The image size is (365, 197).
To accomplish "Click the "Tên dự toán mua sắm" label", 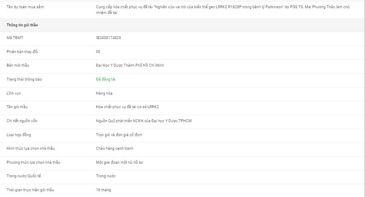I will click(25, 7).
